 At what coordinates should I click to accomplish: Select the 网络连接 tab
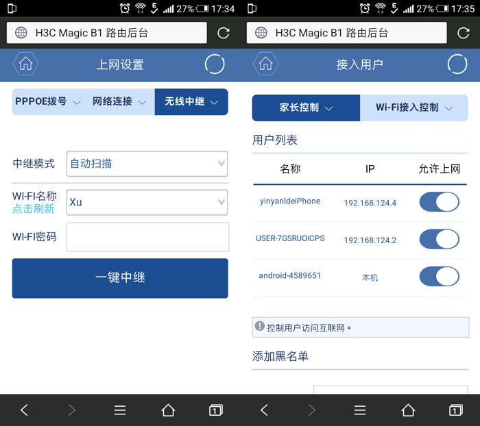[120, 101]
